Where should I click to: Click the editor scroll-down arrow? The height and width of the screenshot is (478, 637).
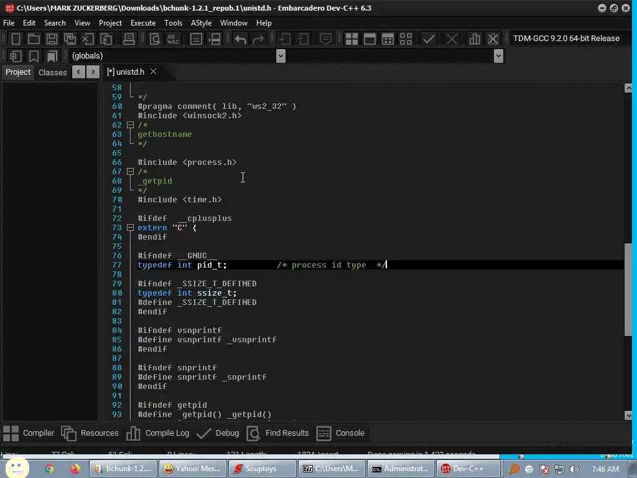pyautogui.click(x=628, y=415)
